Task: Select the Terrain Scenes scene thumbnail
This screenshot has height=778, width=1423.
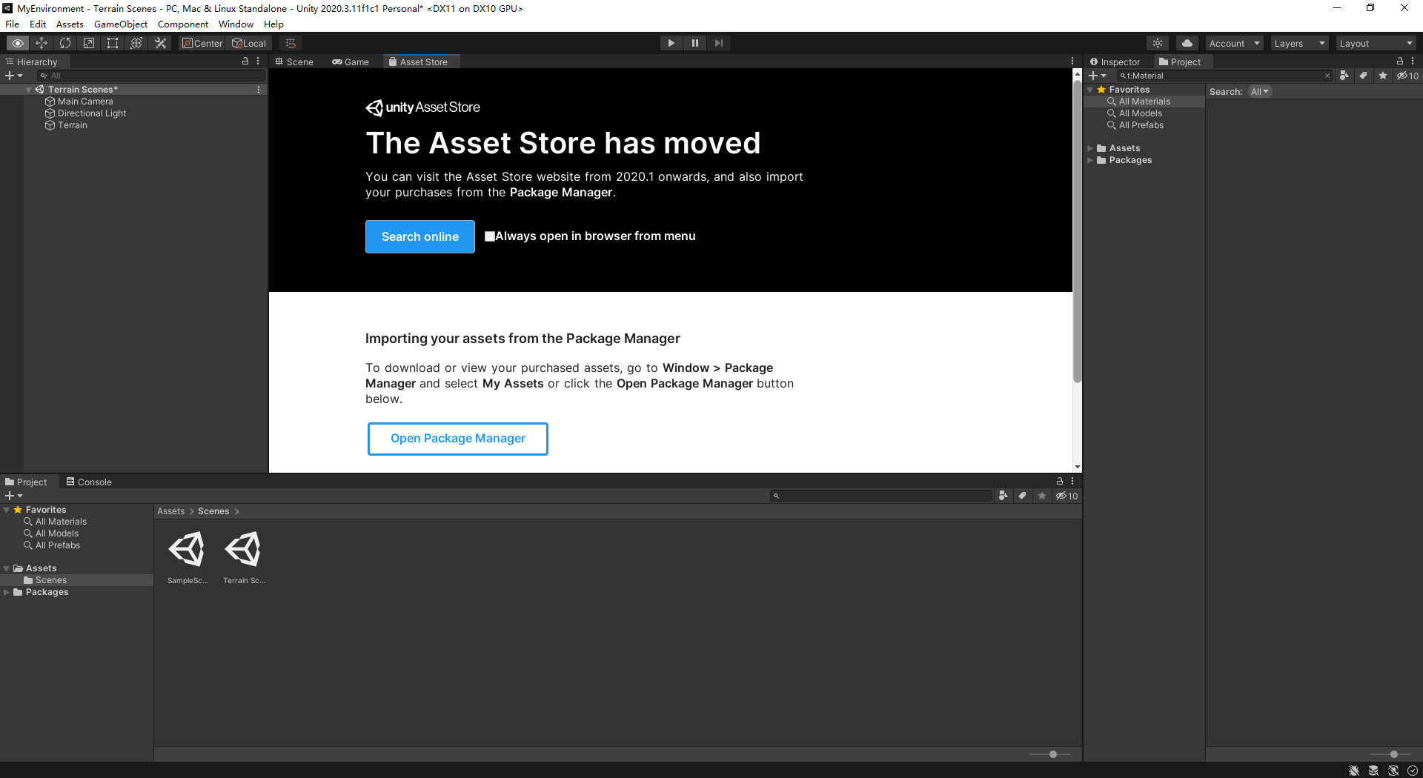Action: (x=243, y=550)
